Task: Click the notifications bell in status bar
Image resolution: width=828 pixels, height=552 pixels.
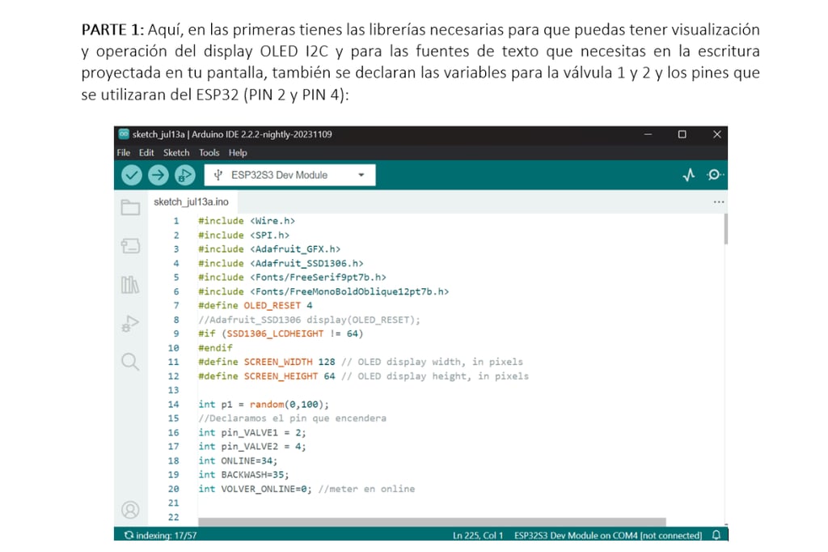Action: click(x=716, y=535)
